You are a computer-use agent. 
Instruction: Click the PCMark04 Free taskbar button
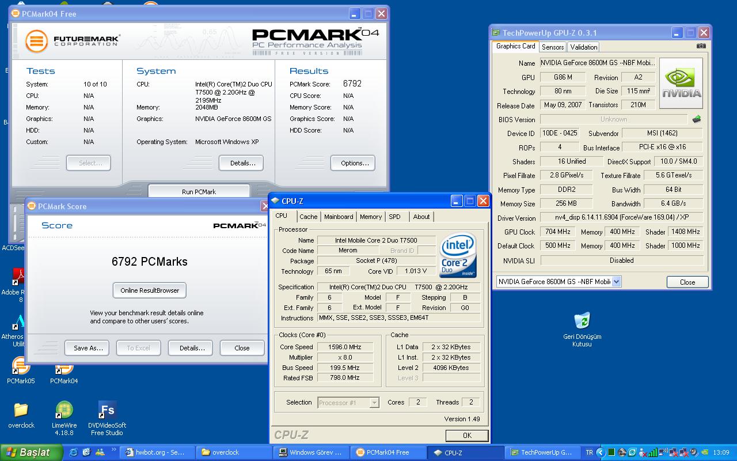[x=388, y=452]
